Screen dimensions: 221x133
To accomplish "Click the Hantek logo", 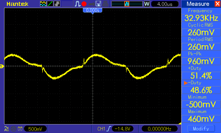I will (x=17, y=4).
